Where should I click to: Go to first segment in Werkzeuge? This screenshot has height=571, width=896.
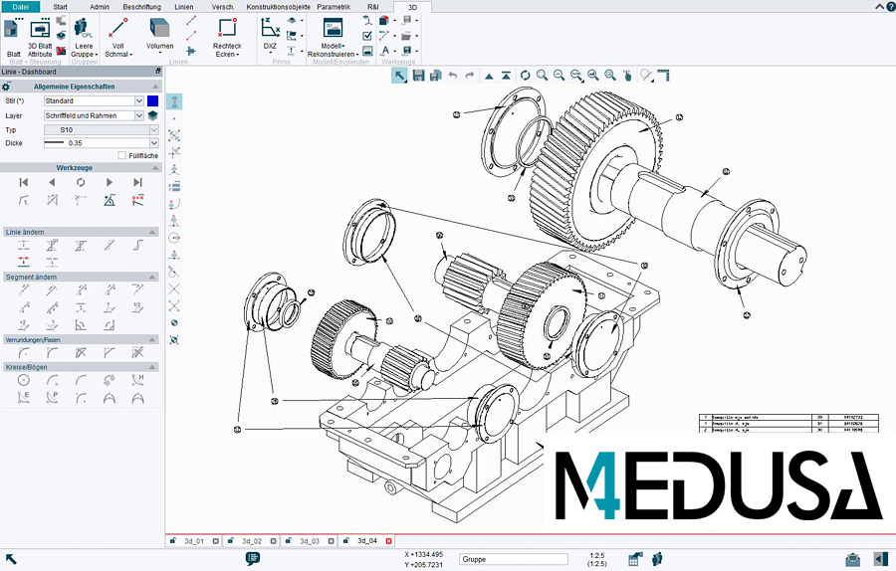24,182
